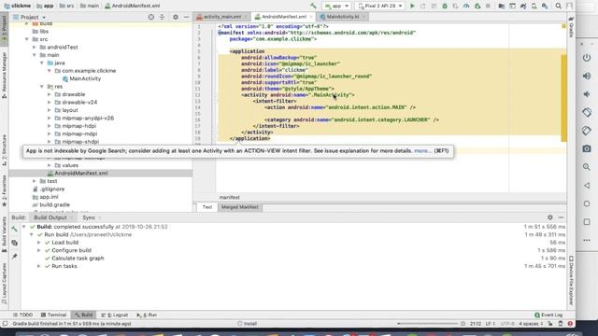The image size is (598, 336).
Task: Click the Project panel settings gear
Action: [x=176, y=17]
